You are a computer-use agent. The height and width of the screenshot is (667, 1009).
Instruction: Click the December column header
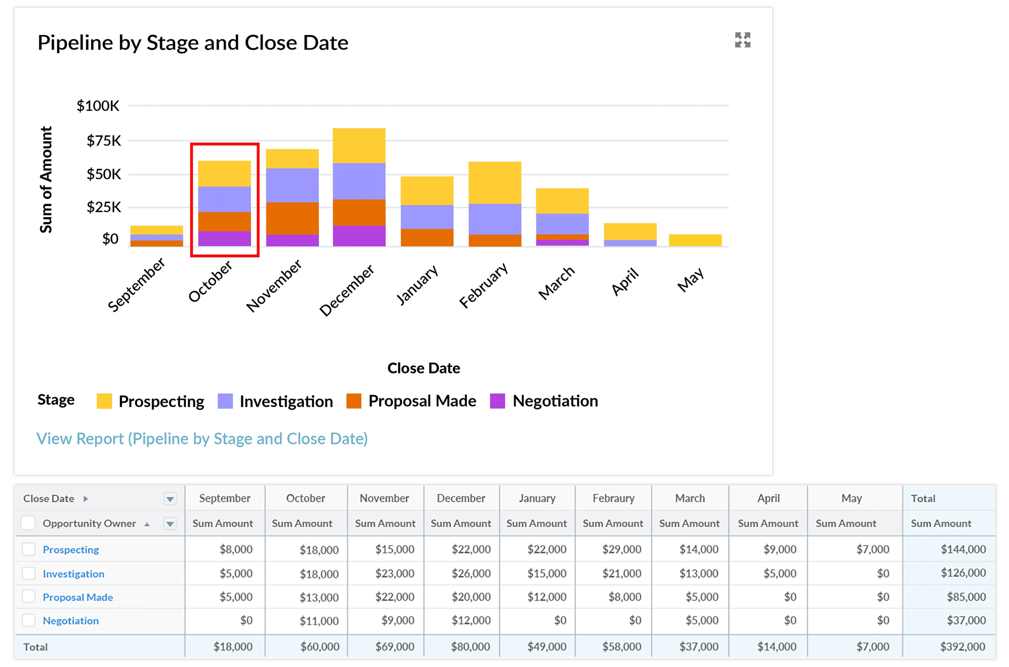click(x=461, y=498)
